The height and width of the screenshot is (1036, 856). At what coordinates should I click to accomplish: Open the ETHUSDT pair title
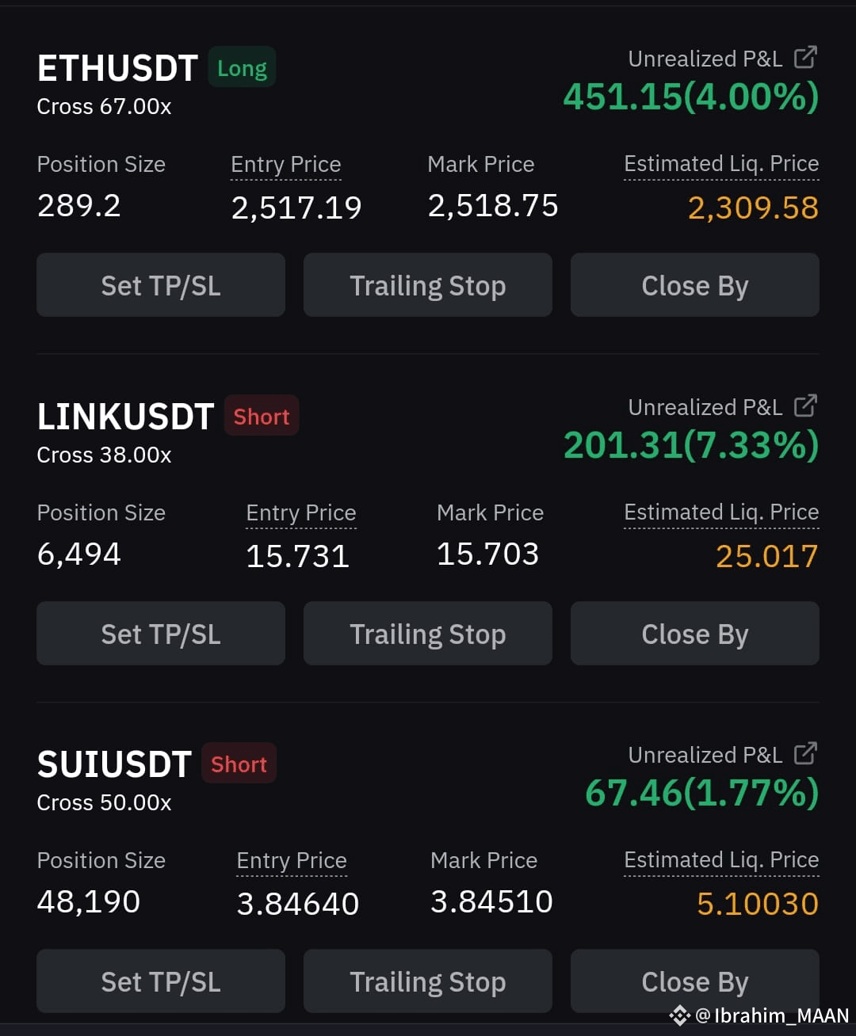click(x=117, y=69)
